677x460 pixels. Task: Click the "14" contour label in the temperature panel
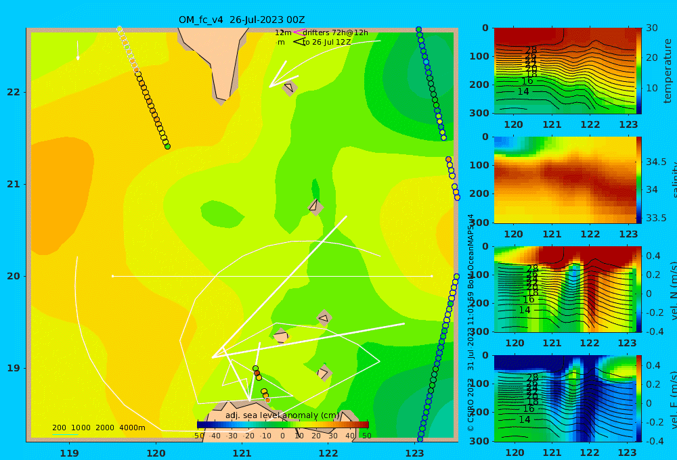click(x=523, y=91)
